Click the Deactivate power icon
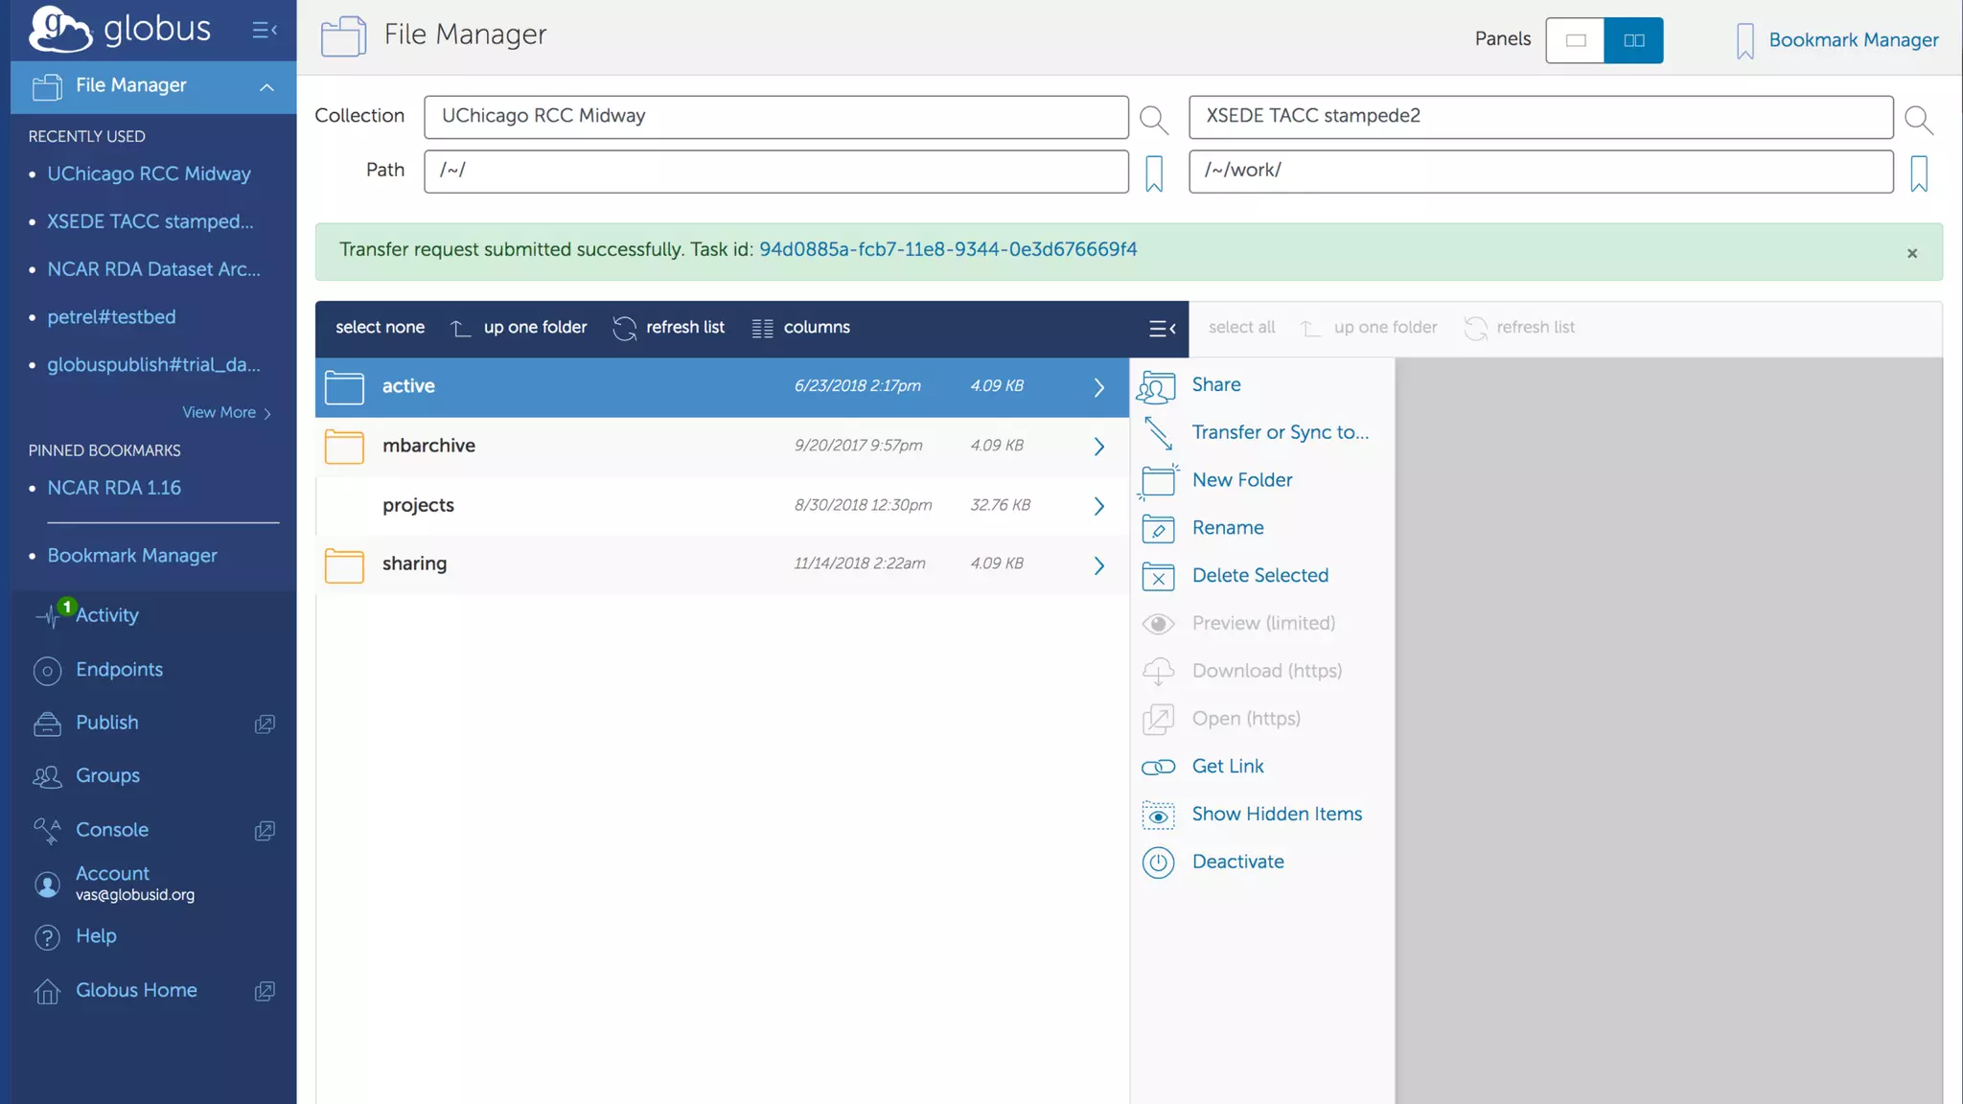Image resolution: width=1963 pixels, height=1104 pixels. (1158, 862)
